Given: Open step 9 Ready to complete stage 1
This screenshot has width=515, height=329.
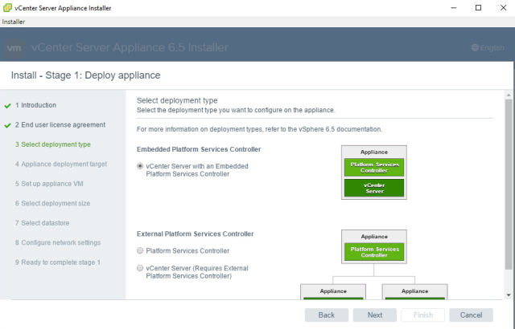Looking at the screenshot, I should click(x=57, y=262).
